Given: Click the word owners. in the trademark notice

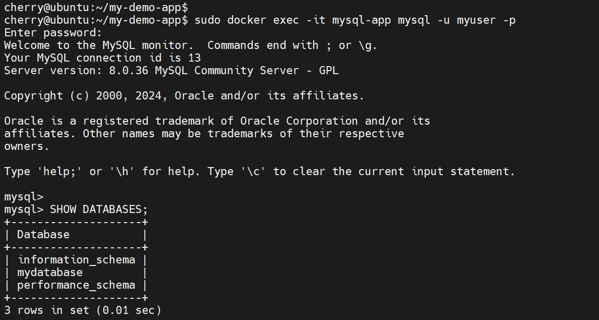Looking at the screenshot, I should pyautogui.click(x=27, y=146).
